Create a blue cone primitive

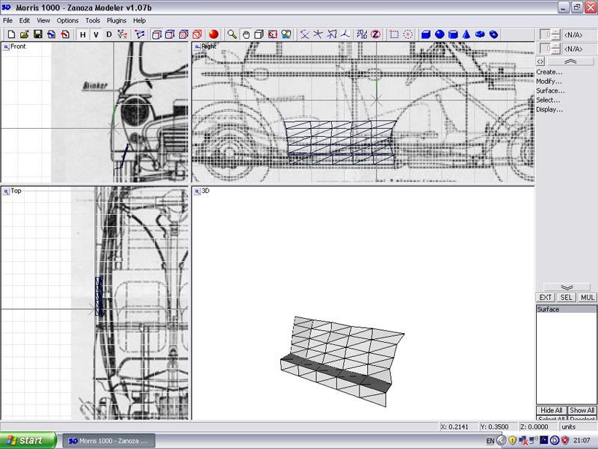(466, 34)
